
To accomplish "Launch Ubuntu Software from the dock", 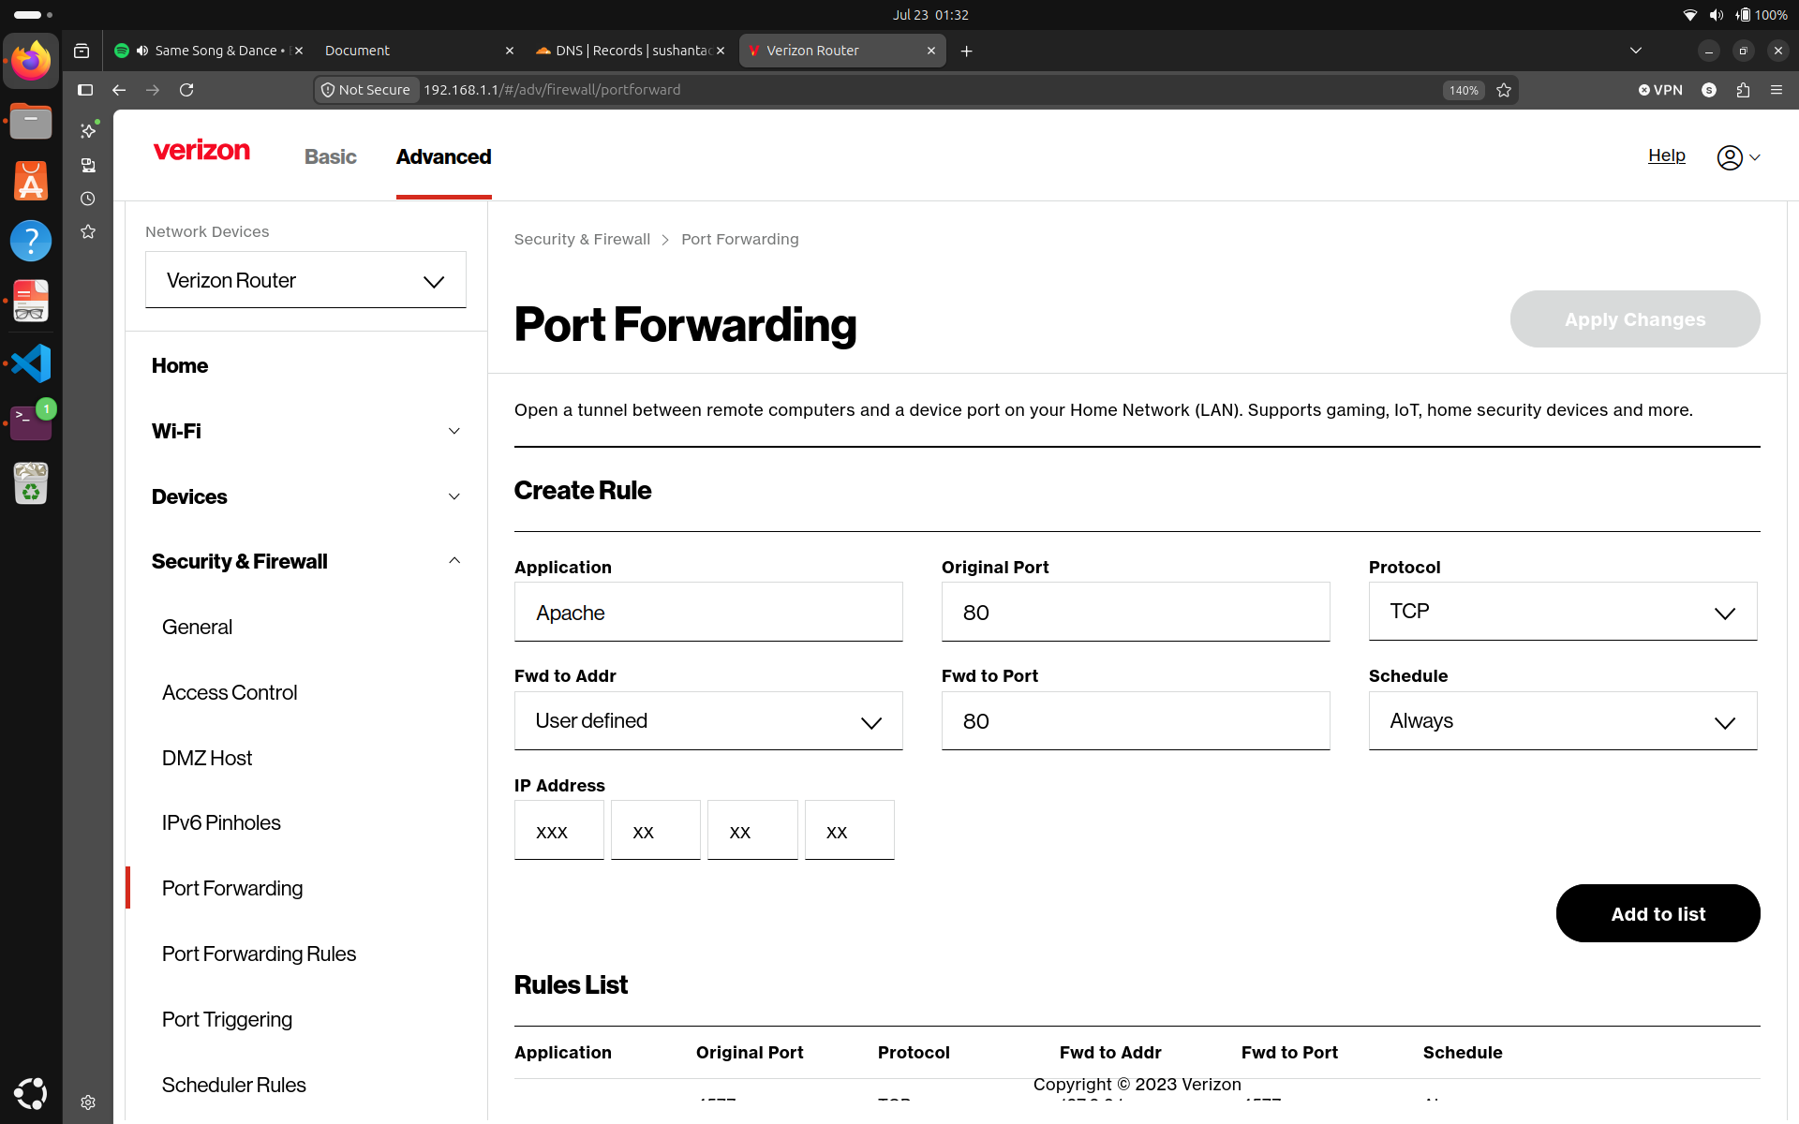I will click(31, 182).
